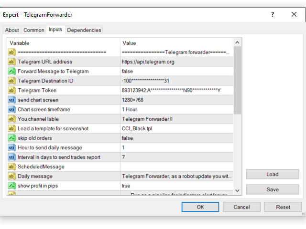306x229 pixels.
Task: Click the Telegram forwarder separator value
Action: pyautogui.click(x=176, y=52)
